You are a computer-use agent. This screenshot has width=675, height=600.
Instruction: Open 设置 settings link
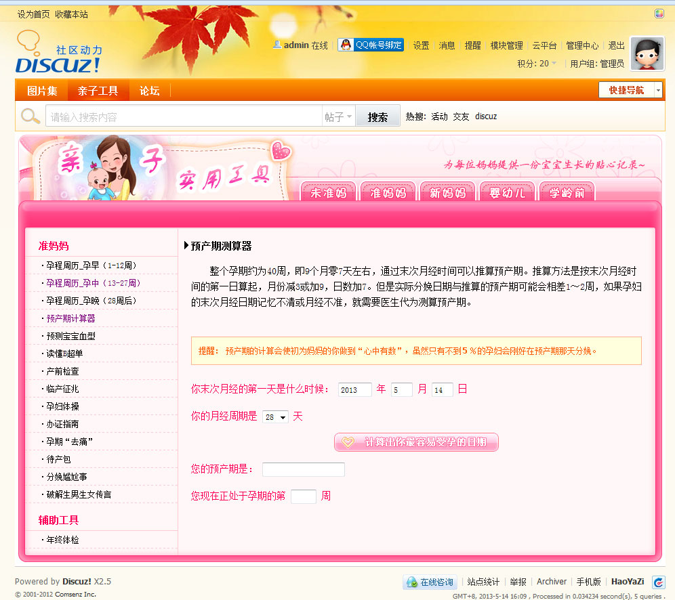[x=421, y=45]
